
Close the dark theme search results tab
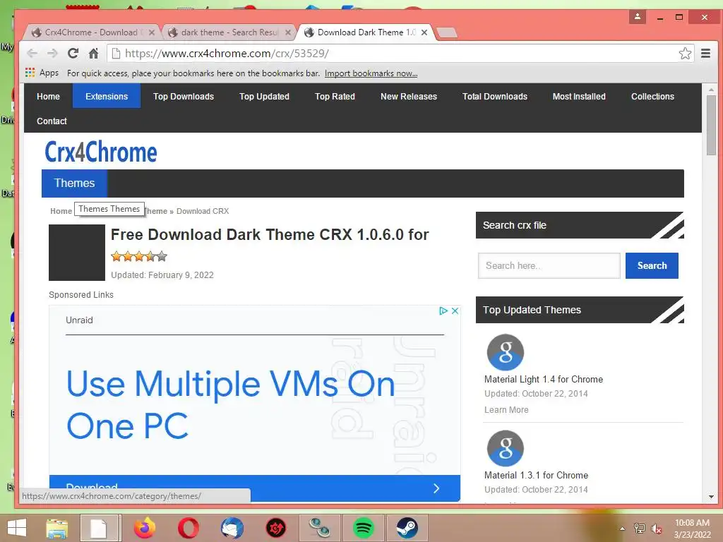click(288, 32)
